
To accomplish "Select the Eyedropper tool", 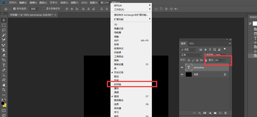I will (4, 40).
